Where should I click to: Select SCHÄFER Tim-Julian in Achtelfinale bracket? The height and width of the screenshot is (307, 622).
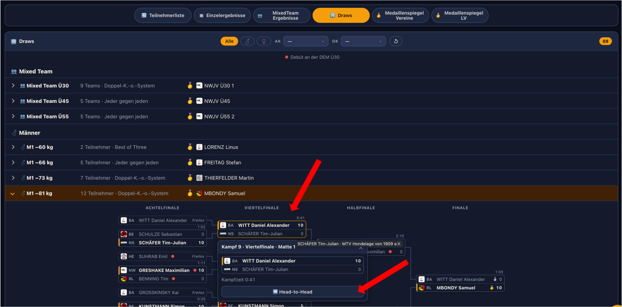click(x=162, y=243)
